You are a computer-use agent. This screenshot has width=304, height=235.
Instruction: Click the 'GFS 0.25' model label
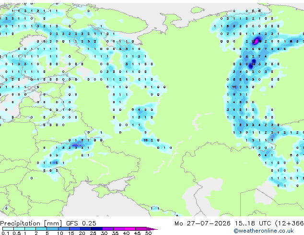tap(81, 223)
